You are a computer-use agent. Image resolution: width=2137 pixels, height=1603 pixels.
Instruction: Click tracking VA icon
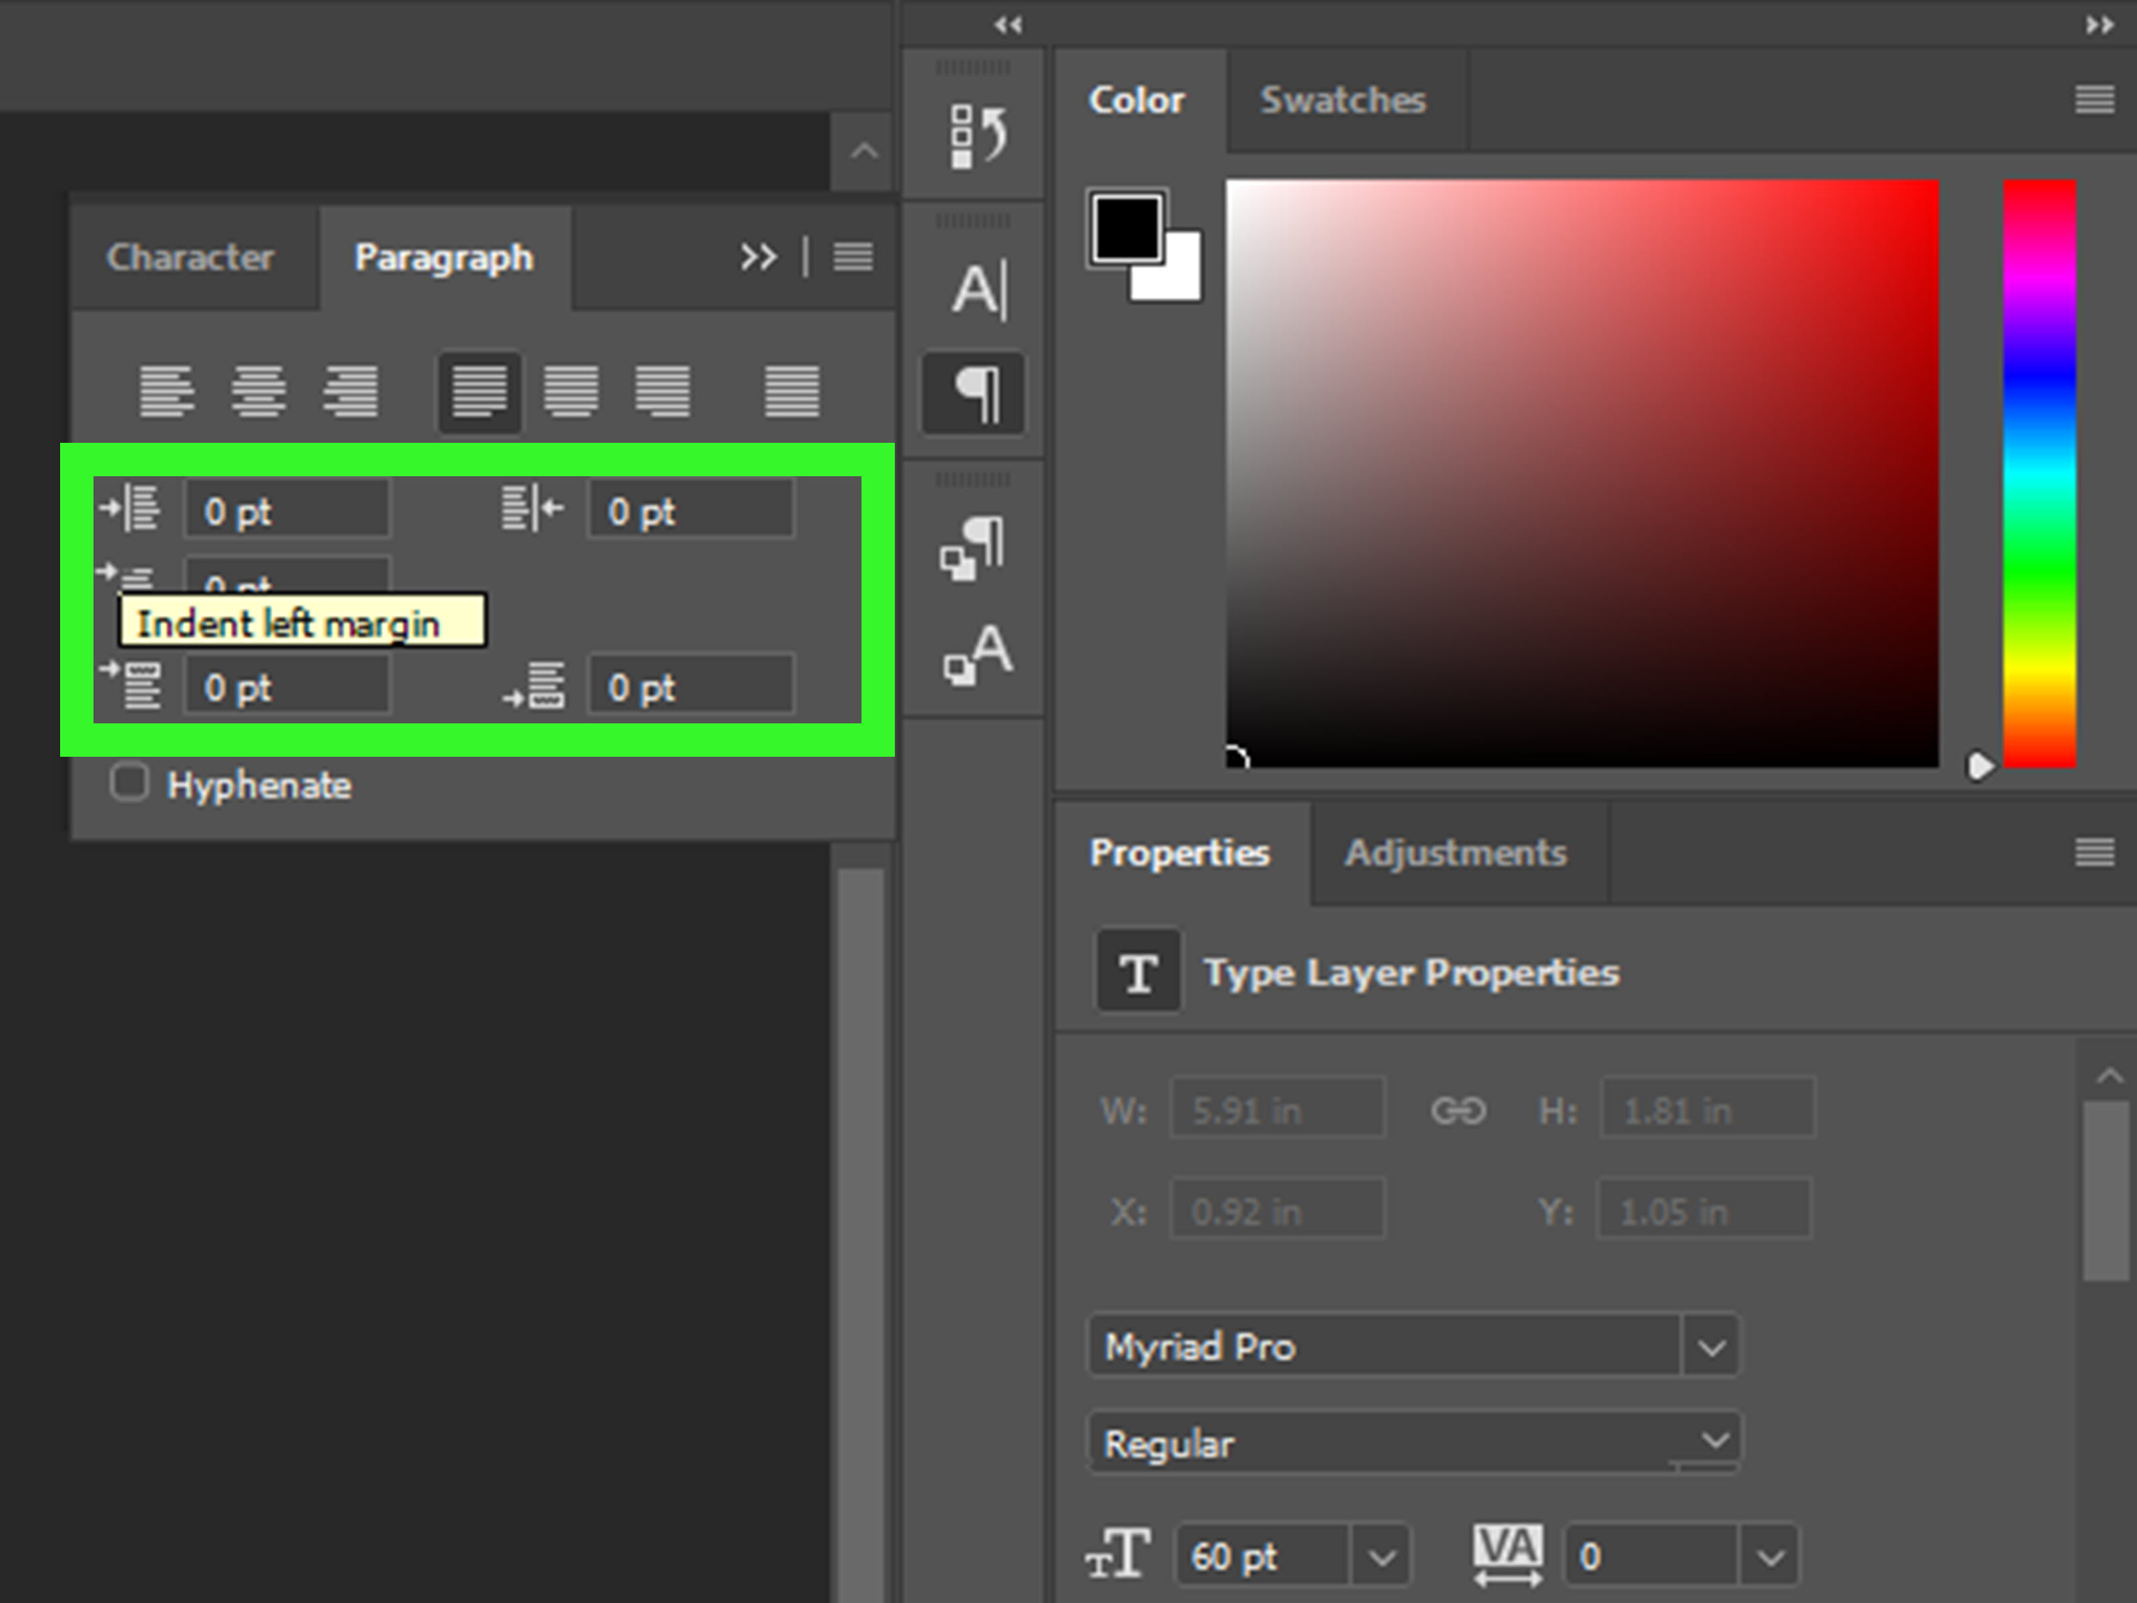pos(1507,1555)
